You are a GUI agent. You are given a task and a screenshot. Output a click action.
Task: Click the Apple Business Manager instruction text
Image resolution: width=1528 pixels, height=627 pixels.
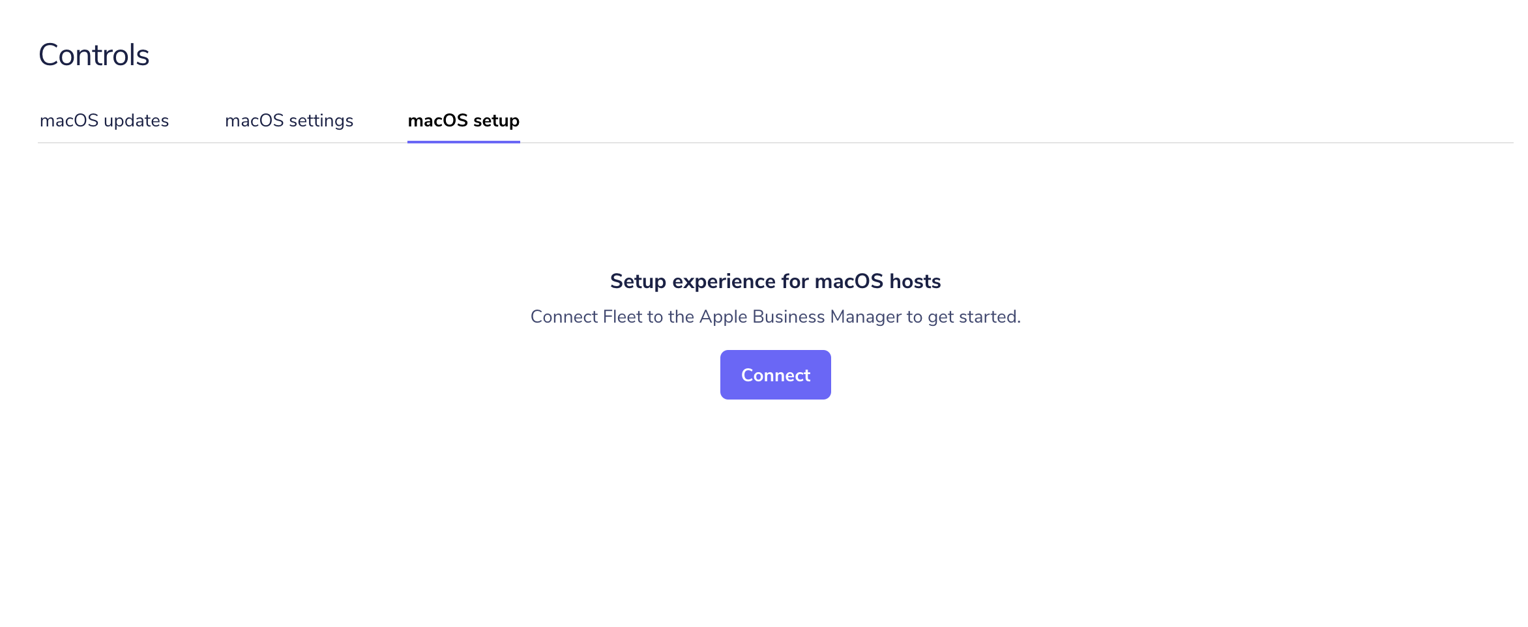click(x=776, y=316)
